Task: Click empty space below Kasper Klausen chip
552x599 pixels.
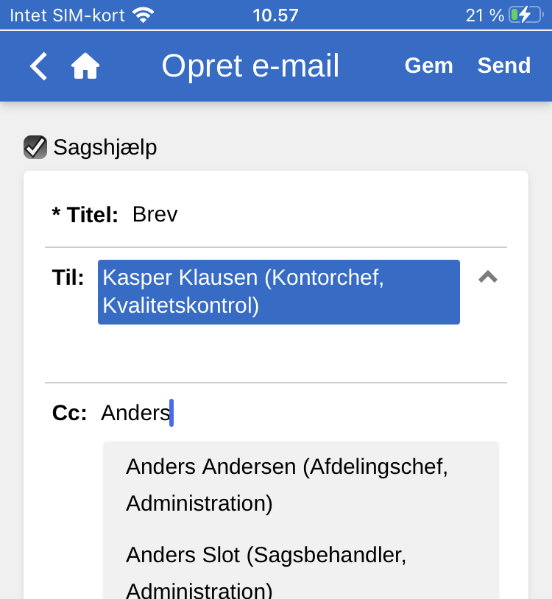Action: tap(278, 353)
